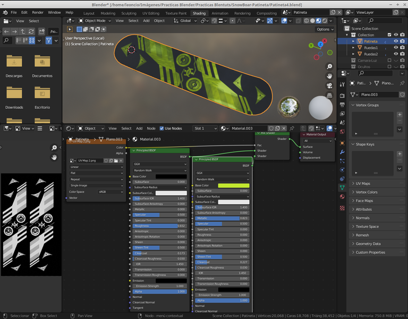This screenshot has height=319, width=408.
Task: Open the Modifiers wrench properties tab
Action: click(342, 152)
